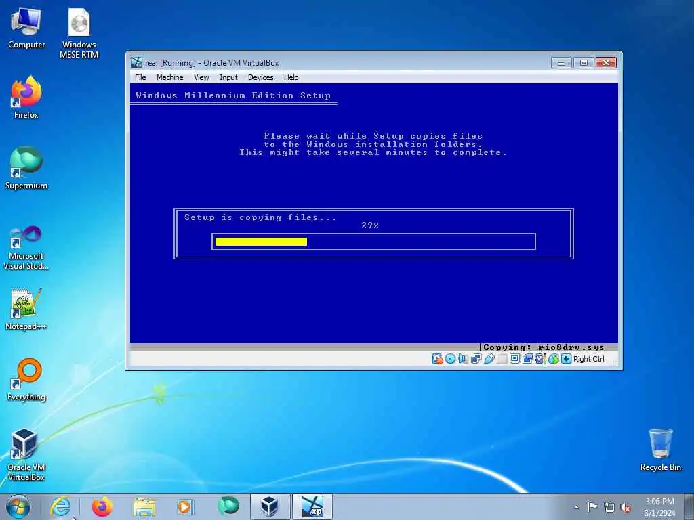Viewport: 694px width, 520px height.
Task: Open Supermium from the taskbar
Action: pyautogui.click(x=228, y=506)
